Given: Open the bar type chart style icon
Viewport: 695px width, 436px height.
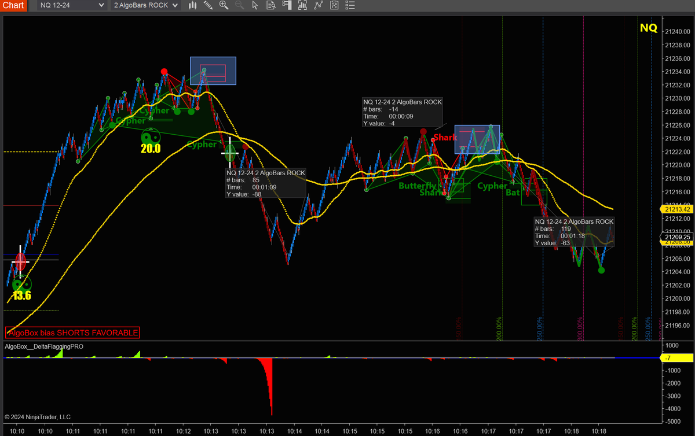Looking at the screenshot, I should (x=193, y=5).
